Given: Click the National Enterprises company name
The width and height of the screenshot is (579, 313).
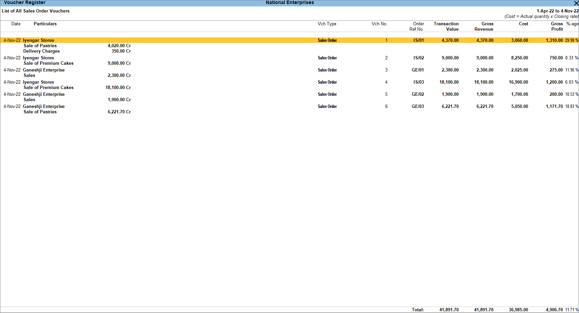Looking at the screenshot, I should pyautogui.click(x=290, y=3).
